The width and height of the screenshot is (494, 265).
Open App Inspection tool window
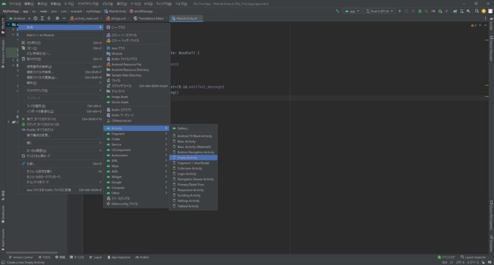coord(119,257)
